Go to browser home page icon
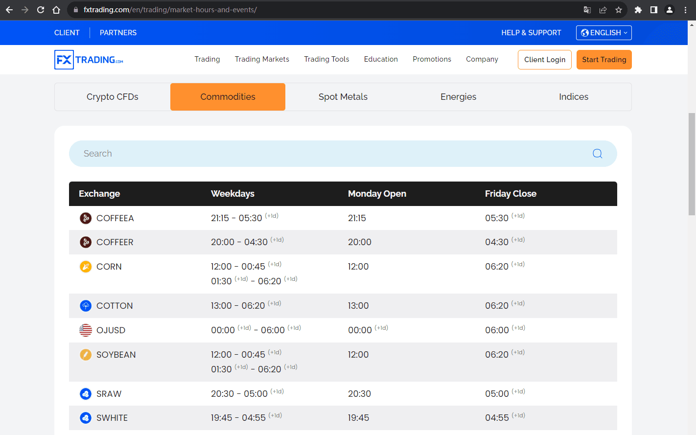The width and height of the screenshot is (696, 435). [56, 10]
